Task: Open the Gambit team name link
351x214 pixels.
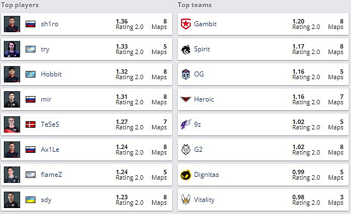Action: click(x=205, y=24)
